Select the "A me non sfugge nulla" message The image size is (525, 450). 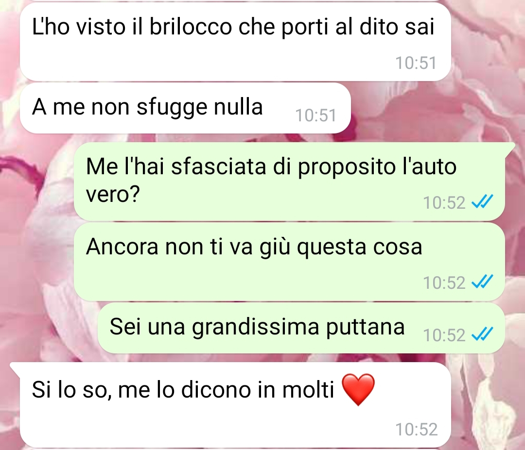pos(185,108)
